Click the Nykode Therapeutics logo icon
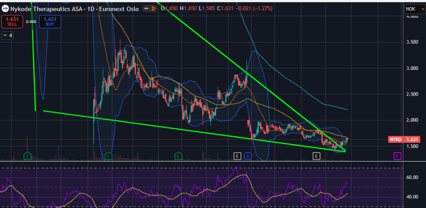Viewport: 426px width, 208px height. [x=5, y=8]
